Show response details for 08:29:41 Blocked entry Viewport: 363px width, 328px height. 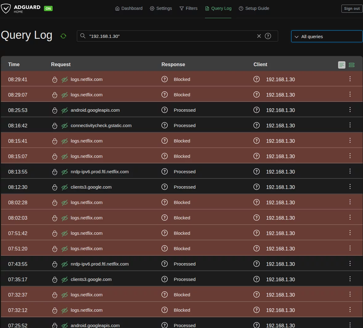pos(164,79)
